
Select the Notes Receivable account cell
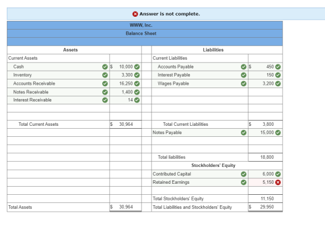coord(58,92)
